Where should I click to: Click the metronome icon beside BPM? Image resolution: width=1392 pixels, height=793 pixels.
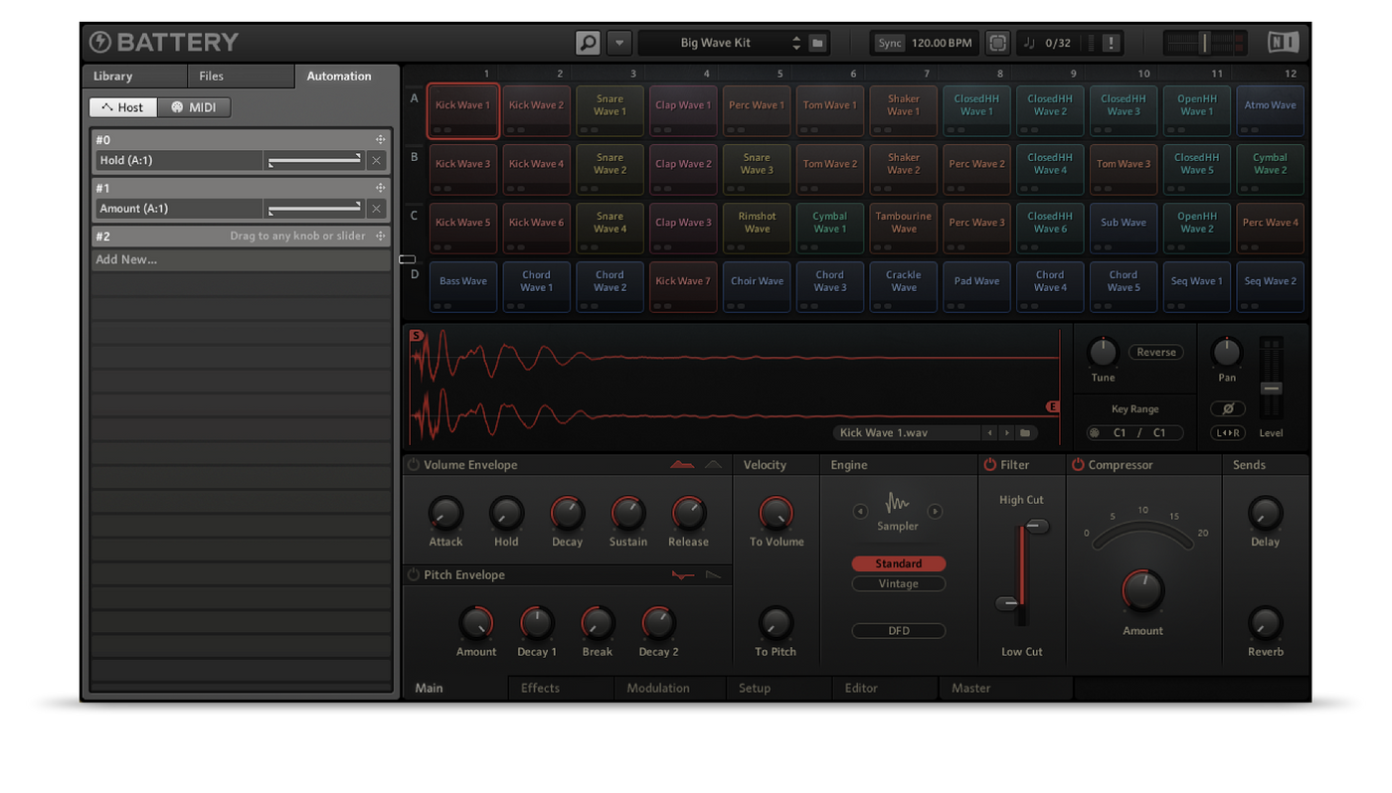point(997,43)
